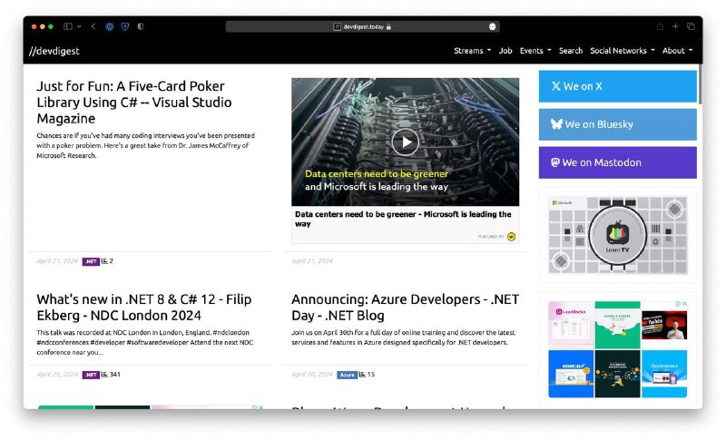Click the April 20, 2024 date under Azure article
Viewport: 726px width, 440px height.
pos(312,375)
